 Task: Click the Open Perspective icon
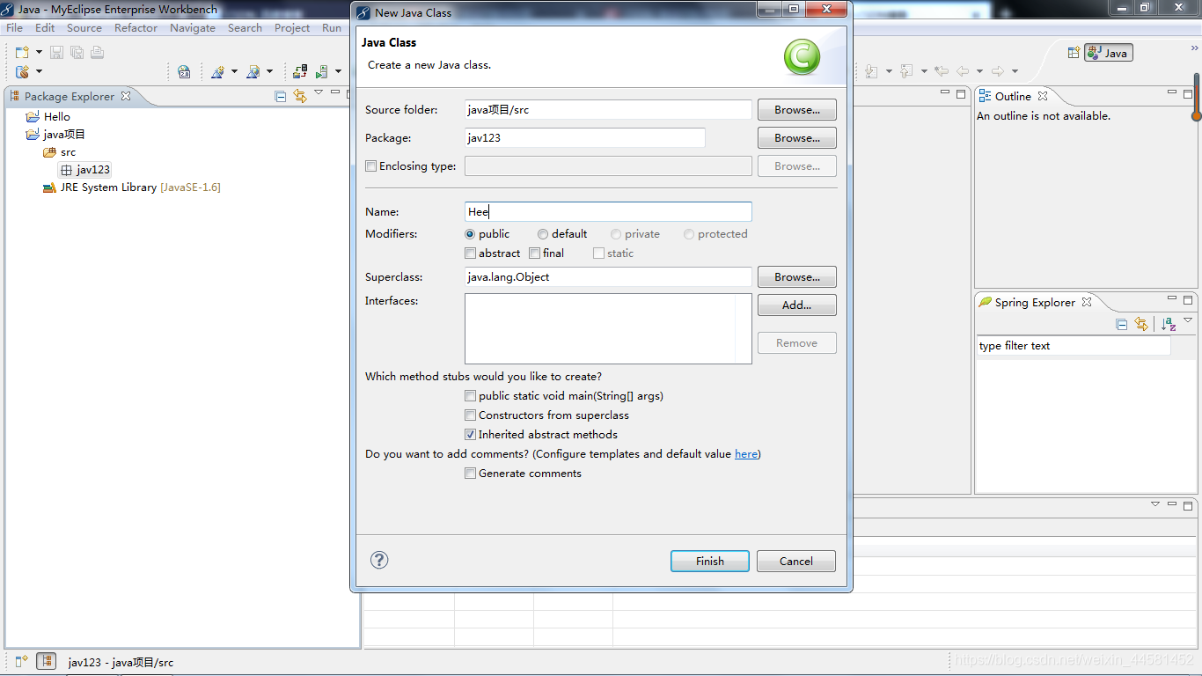pos(1074,53)
